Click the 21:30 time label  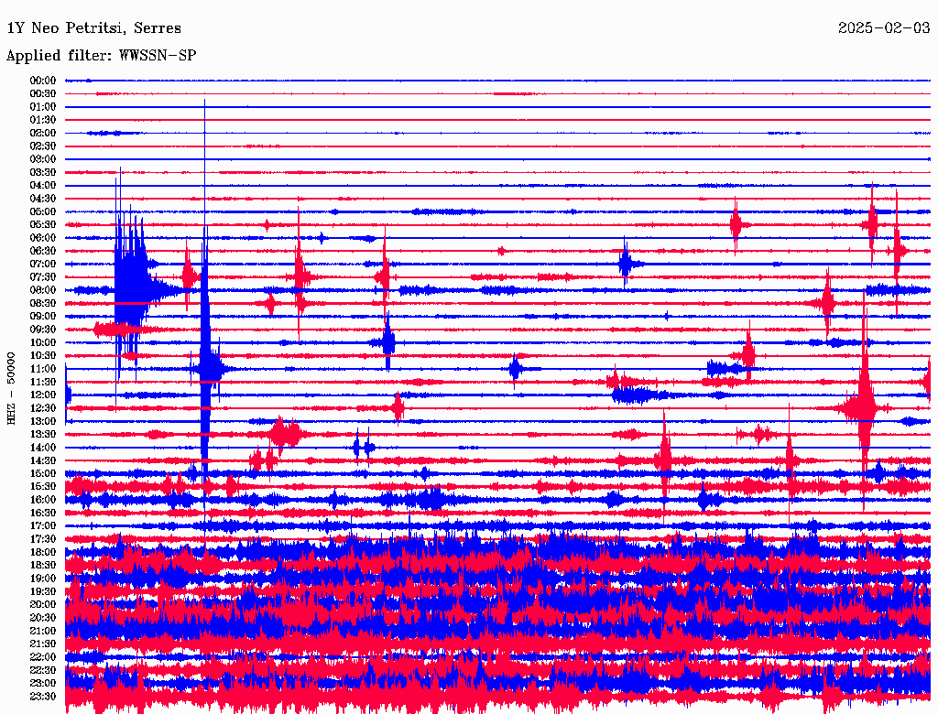[43, 644]
